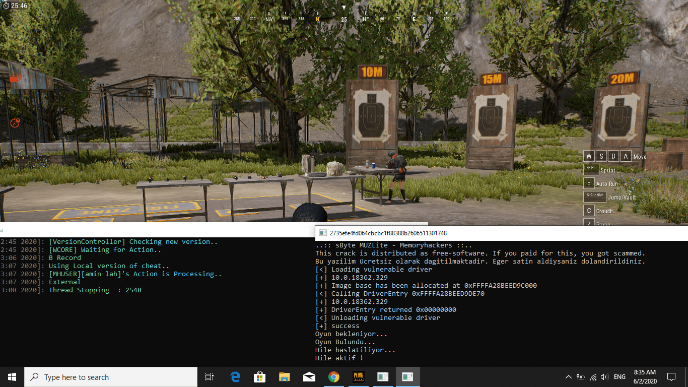Launch Microsoft Edge from taskbar
Viewport: 688px width, 387px height.
235,377
